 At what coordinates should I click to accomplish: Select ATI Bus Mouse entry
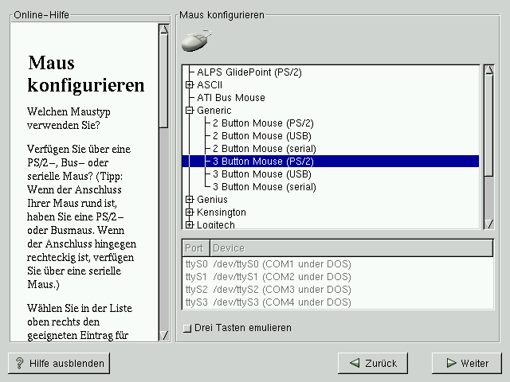click(231, 98)
